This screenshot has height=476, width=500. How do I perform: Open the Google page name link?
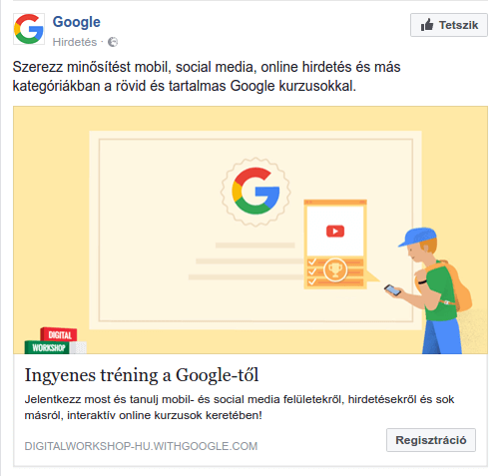coord(76,22)
